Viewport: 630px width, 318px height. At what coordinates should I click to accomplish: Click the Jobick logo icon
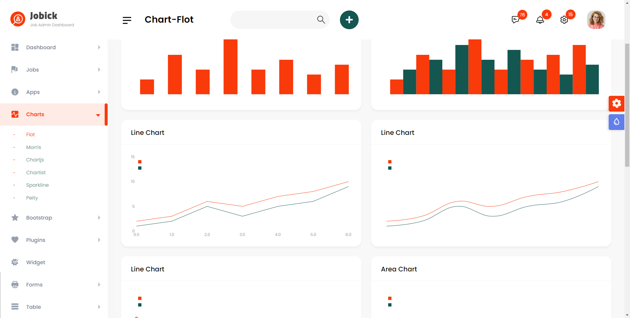click(x=18, y=19)
